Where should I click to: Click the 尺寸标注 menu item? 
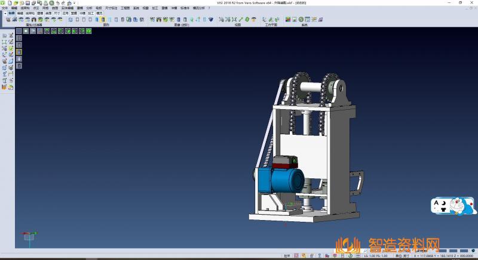[112, 8]
